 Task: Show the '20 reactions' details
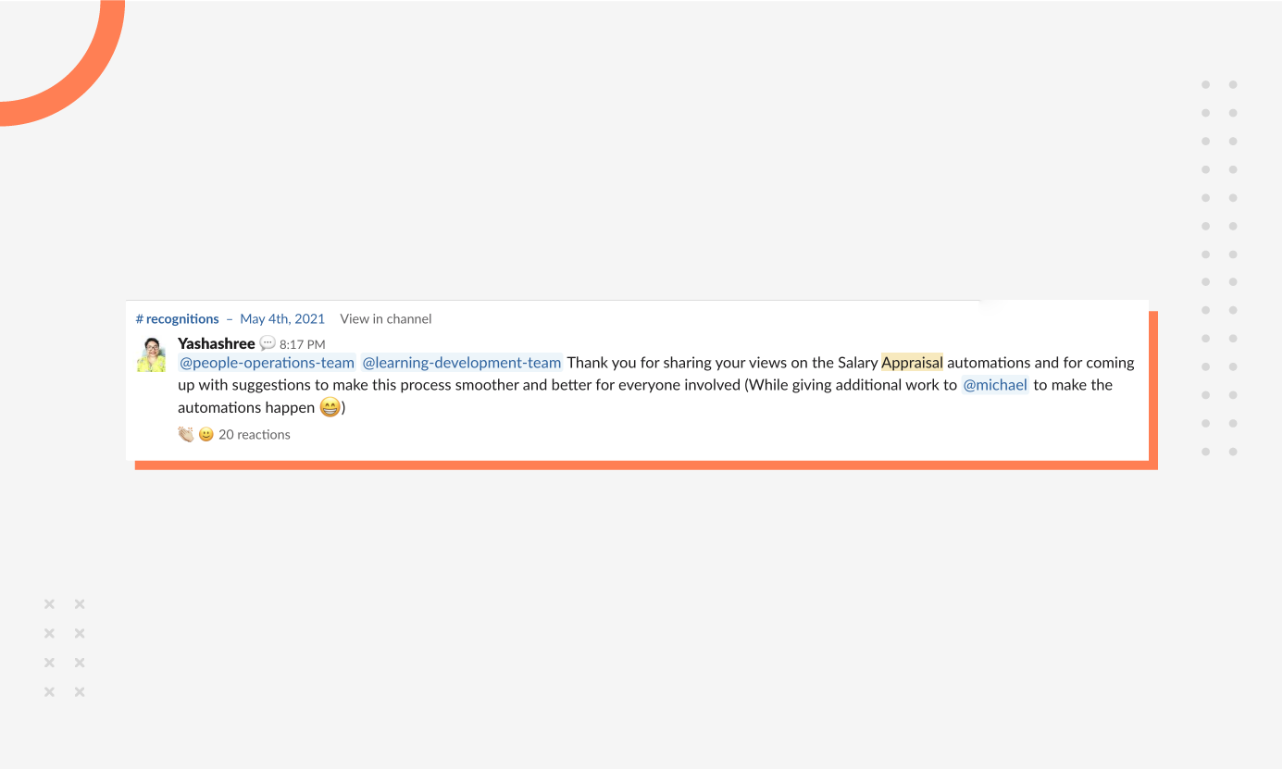(x=255, y=434)
